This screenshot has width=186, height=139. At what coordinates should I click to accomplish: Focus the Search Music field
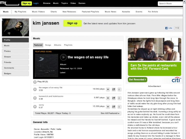coord(170,4)
